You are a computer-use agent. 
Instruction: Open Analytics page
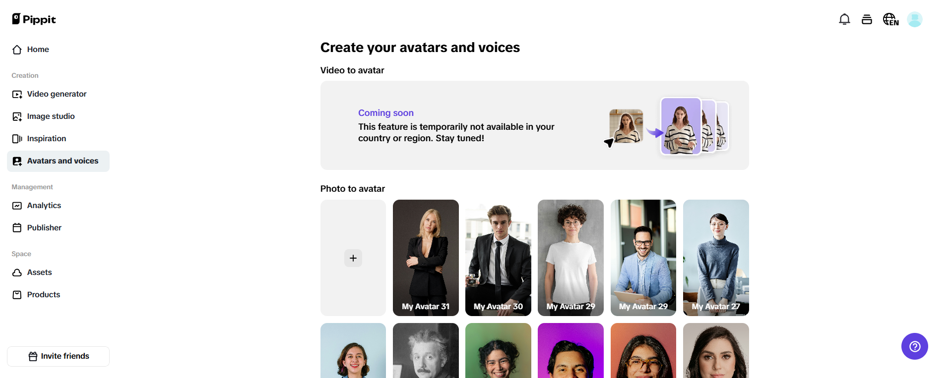44,206
